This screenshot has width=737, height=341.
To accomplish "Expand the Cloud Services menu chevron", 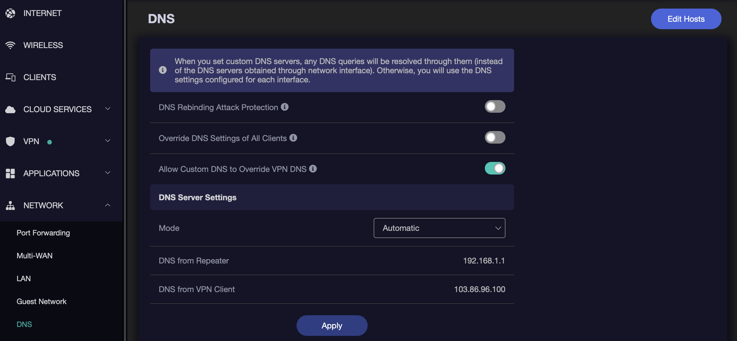I will tap(108, 109).
